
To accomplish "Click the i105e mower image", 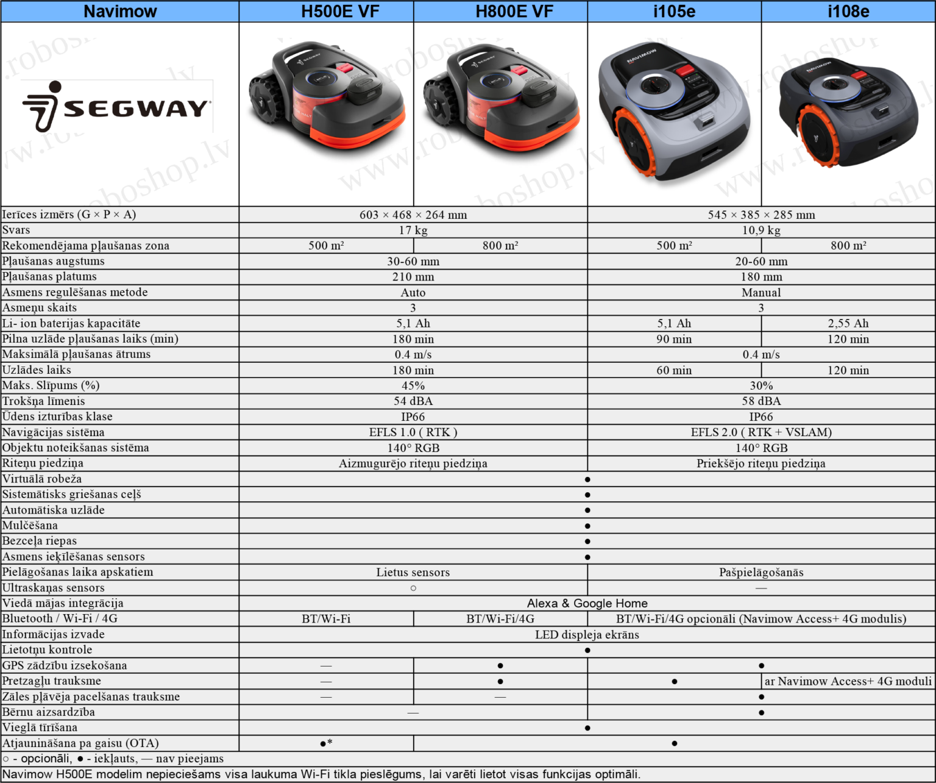I will (x=675, y=111).
